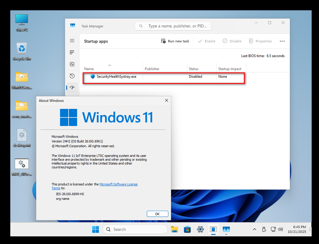Image resolution: width=319 pixels, height=244 pixels.
Task: Open the Recycle Bin desktop icon
Action: (22, 52)
